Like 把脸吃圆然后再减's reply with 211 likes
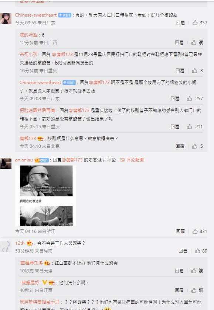Image resolution: width=214 pixels, height=310 pixels. (x=195, y=126)
